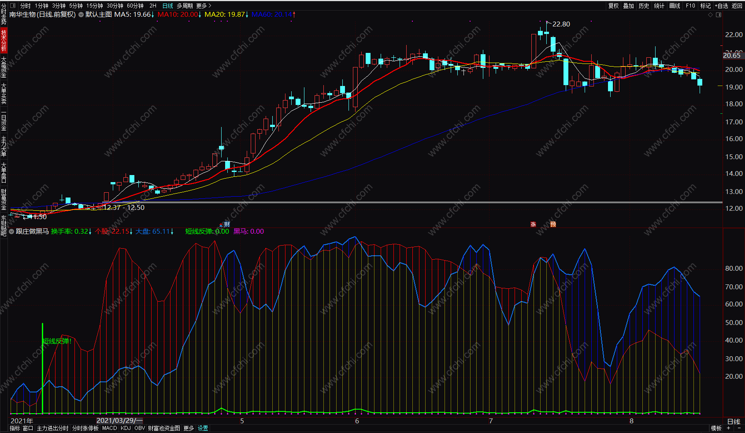Click the 标记 mark button

(705, 6)
